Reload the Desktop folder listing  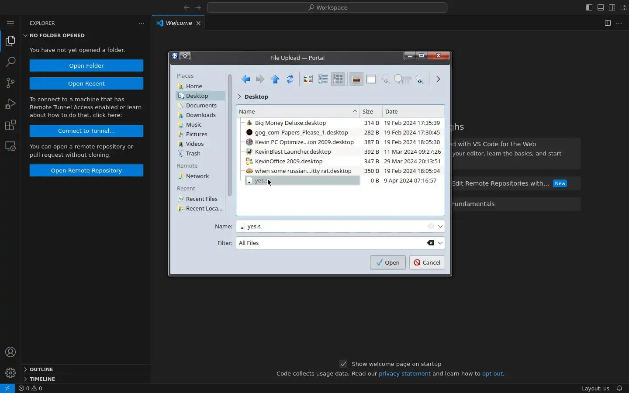(290, 79)
